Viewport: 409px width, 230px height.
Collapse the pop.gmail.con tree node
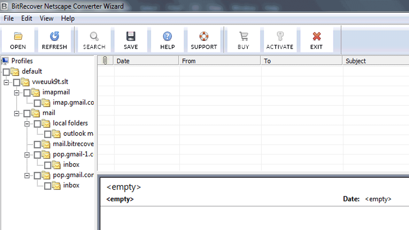27,175
